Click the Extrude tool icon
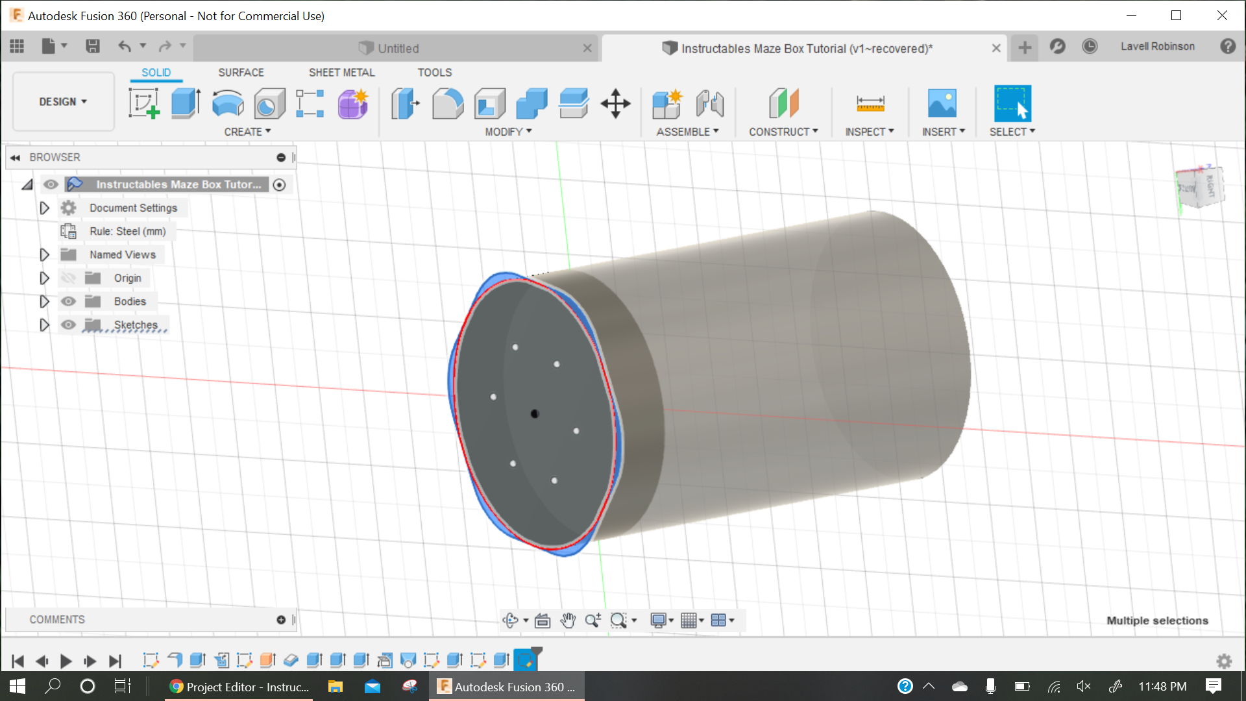 (186, 103)
